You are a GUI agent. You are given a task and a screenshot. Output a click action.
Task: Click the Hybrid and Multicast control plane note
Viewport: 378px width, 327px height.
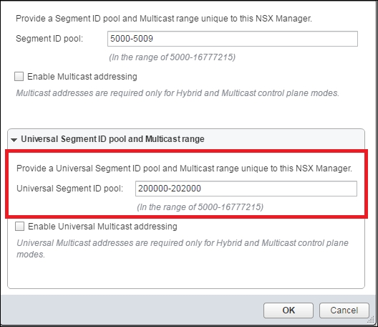coord(178,93)
